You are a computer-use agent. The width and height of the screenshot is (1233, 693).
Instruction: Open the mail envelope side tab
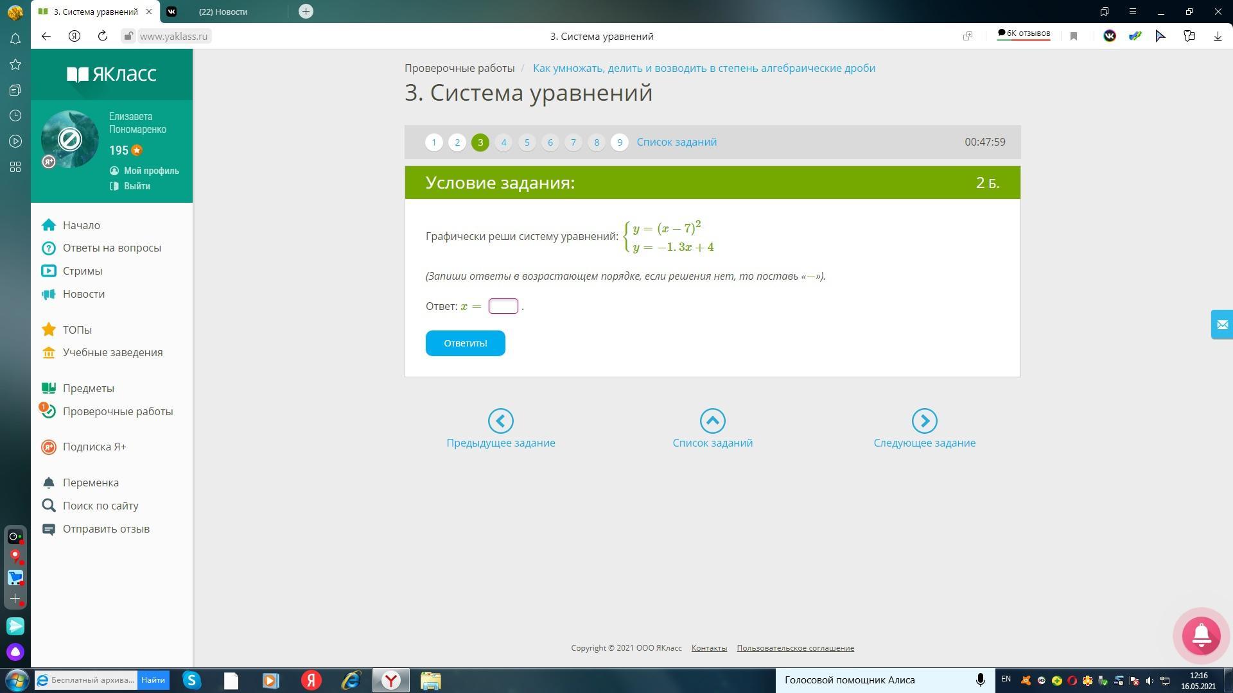click(1221, 325)
